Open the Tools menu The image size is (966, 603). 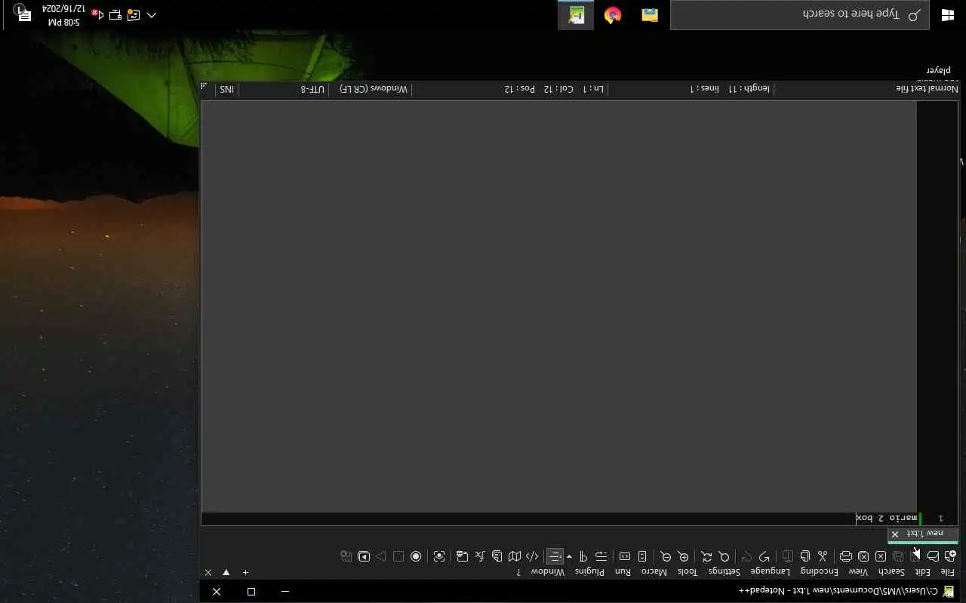[688, 571]
